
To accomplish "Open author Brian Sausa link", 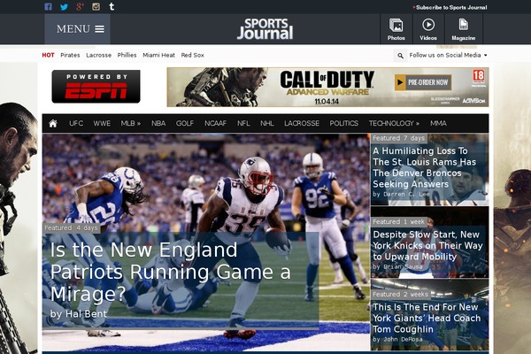I will (403, 267).
